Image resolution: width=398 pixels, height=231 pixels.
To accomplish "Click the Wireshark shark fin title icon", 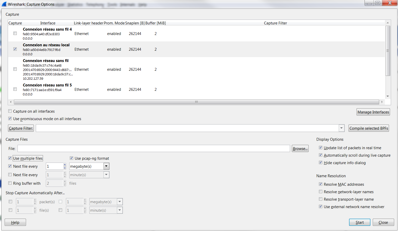I will click(x=4, y=4).
